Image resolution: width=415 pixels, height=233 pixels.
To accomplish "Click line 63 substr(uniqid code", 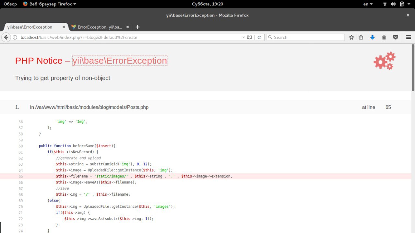I will pyautogui.click(x=104, y=164).
